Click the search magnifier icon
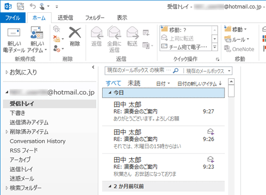266x195 pixels. coord(176,70)
